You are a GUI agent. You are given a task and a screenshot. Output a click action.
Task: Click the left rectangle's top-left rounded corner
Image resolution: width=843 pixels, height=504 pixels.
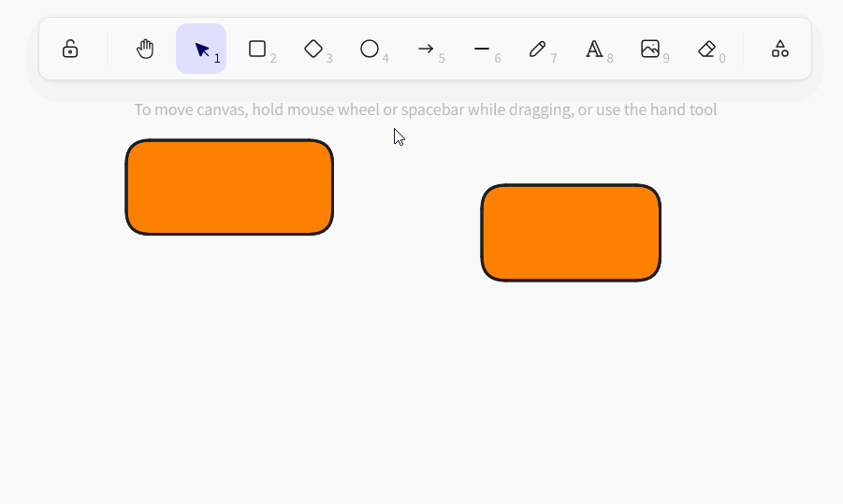tap(132, 146)
